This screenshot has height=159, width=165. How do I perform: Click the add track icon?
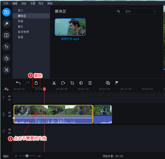pos(6,89)
